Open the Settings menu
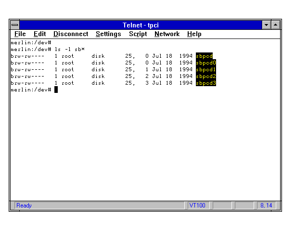The image size is (308, 231). tap(108, 34)
